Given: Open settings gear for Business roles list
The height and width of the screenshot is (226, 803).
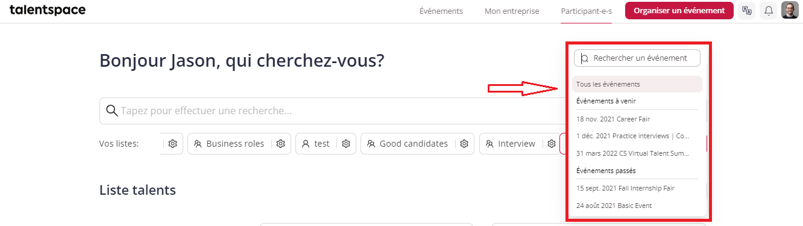Looking at the screenshot, I should 280,144.
